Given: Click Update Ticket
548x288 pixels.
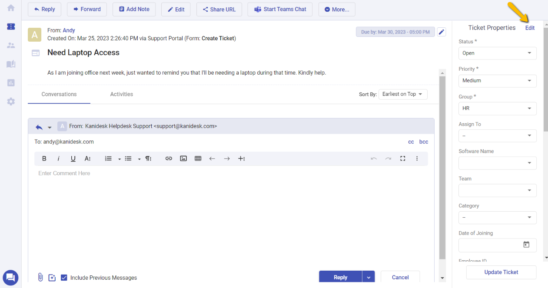Looking at the screenshot, I should (x=501, y=272).
